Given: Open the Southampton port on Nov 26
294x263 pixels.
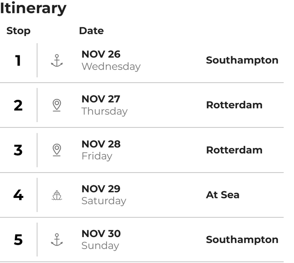Looking at the screenshot, I should click(x=242, y=60).
